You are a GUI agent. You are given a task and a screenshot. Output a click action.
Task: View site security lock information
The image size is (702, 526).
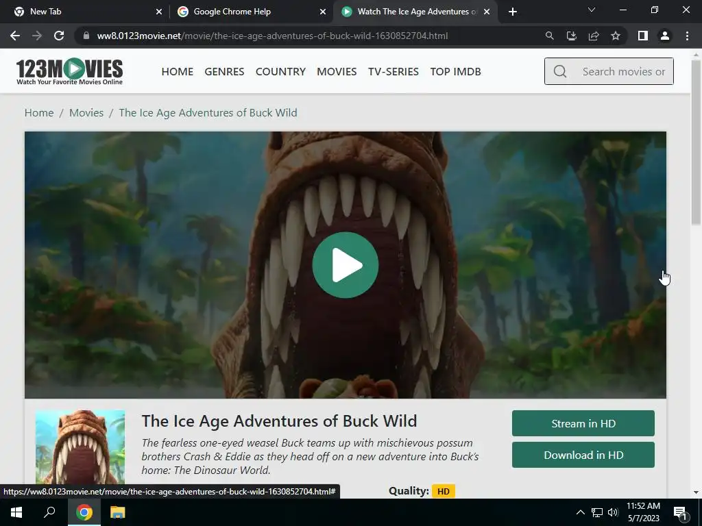(86, 36)
